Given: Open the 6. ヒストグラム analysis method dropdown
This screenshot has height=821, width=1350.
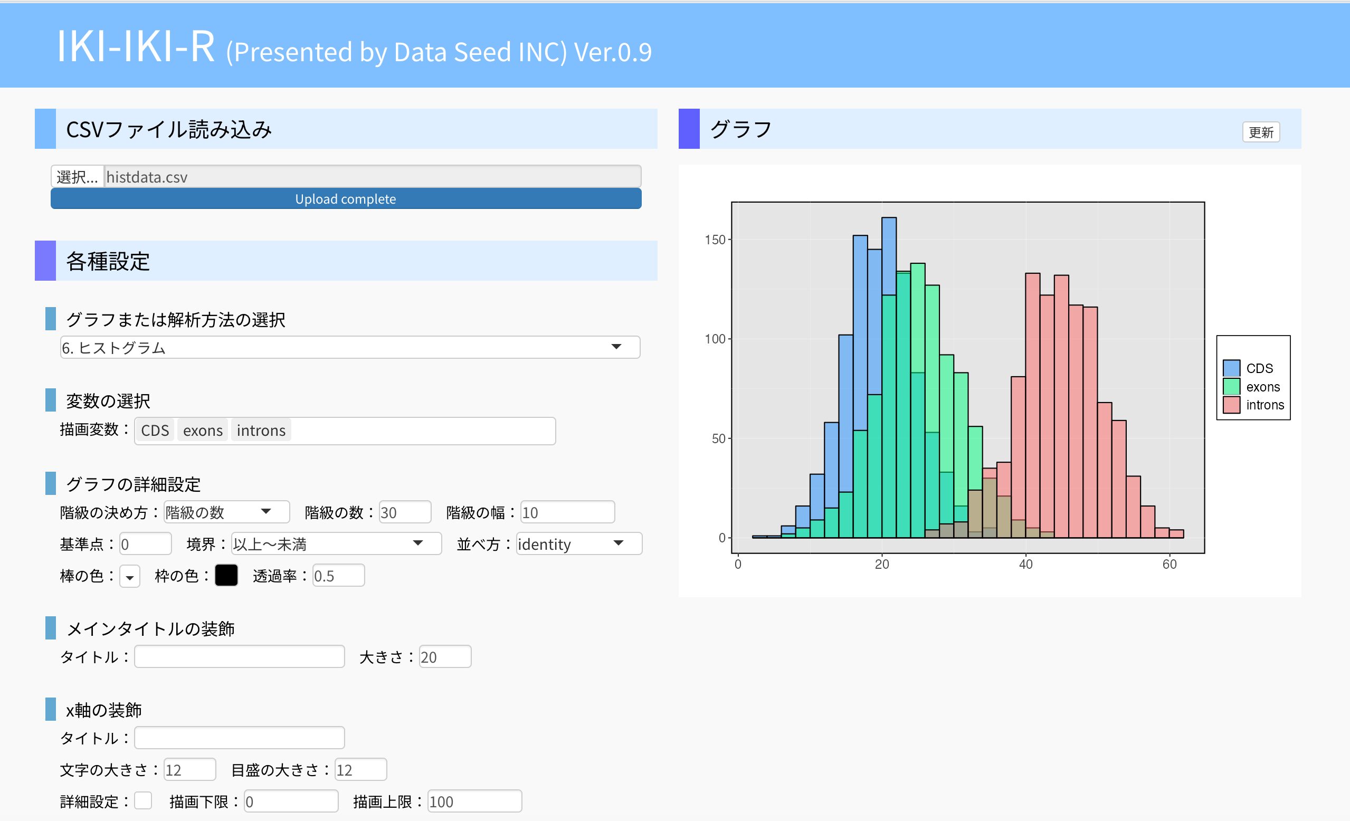Looking at the screenshot, I should click(x=350, y=347).
